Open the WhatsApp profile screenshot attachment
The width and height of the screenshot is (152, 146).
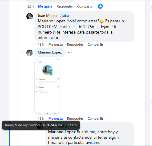tap(47, 86)
